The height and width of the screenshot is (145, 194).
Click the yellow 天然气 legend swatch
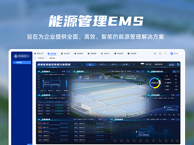[165, 79]
